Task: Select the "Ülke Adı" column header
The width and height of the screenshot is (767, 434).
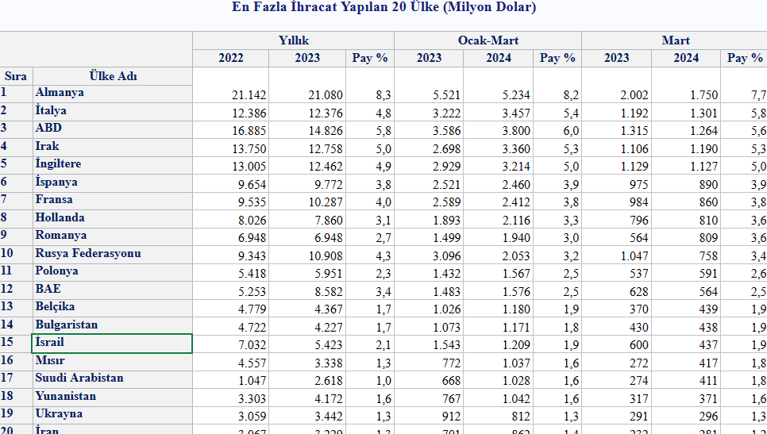Action: pyautogui.click(x=112, y=76)
